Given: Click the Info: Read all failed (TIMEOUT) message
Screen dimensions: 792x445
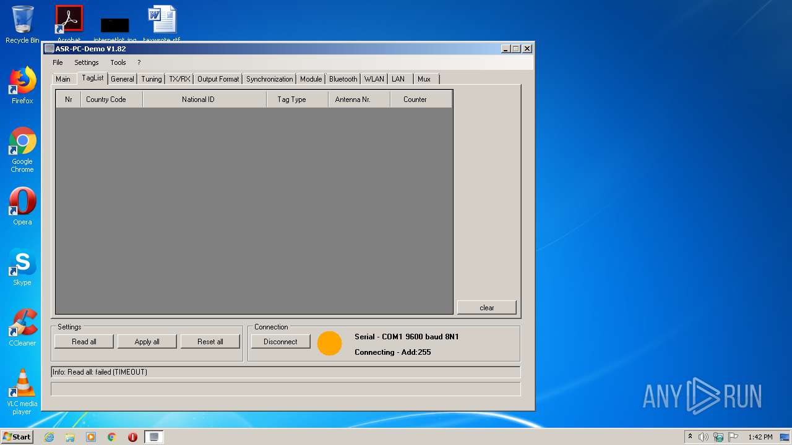Looking at the screenshot, I should (x=285, y=372).
